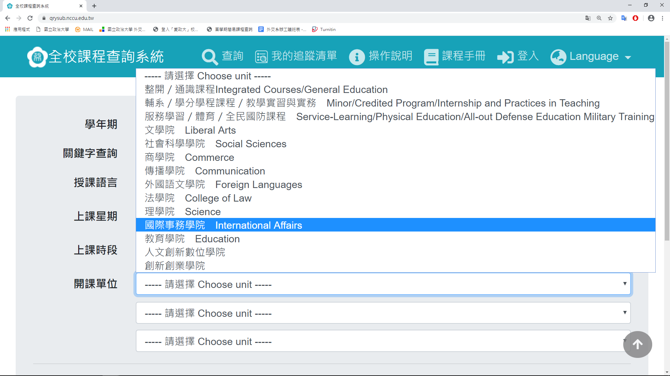This screenshot has height=376, width=670.
Task: Open the tracking list icon
Action: [x=261, y=57]
